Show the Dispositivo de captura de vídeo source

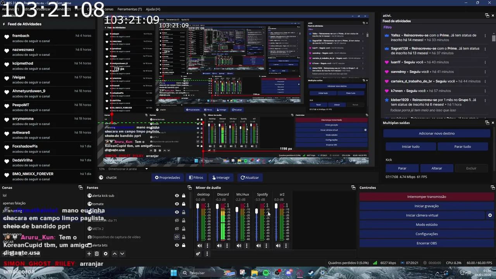point(177,237)
